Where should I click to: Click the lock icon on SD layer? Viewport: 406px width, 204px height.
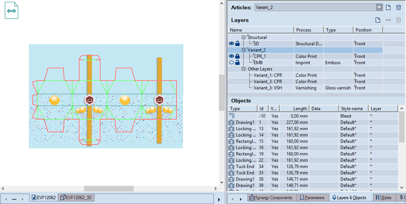(x=237, y=44)
